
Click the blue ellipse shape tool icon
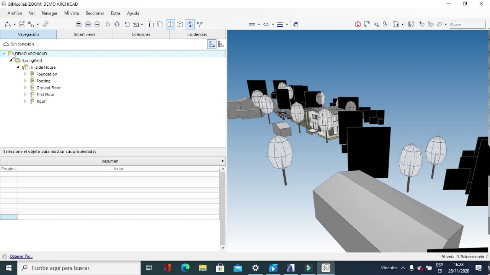(266, 24)
